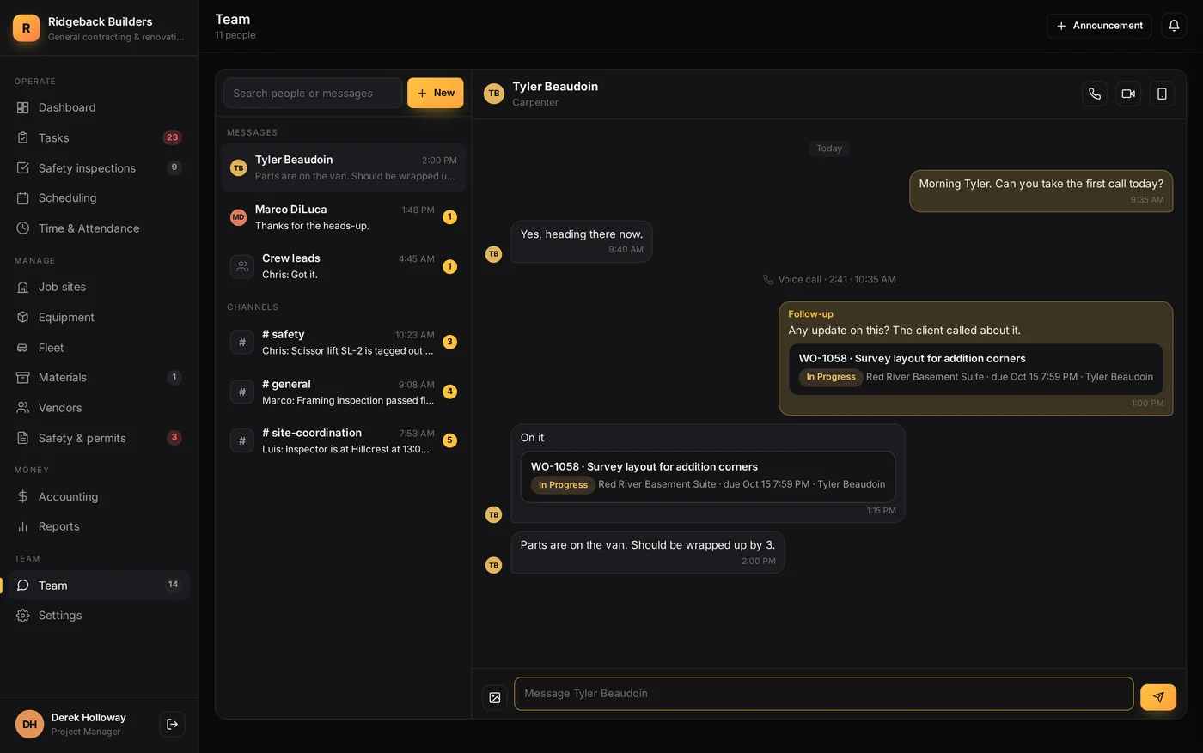The width and height of the screenshot is (1203, 753).
Task: Click the 'Parts are on the van' message bubble
Action: tap(647, 552)
